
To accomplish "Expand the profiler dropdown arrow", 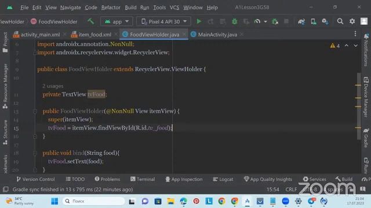I will (x=265, y=21).
